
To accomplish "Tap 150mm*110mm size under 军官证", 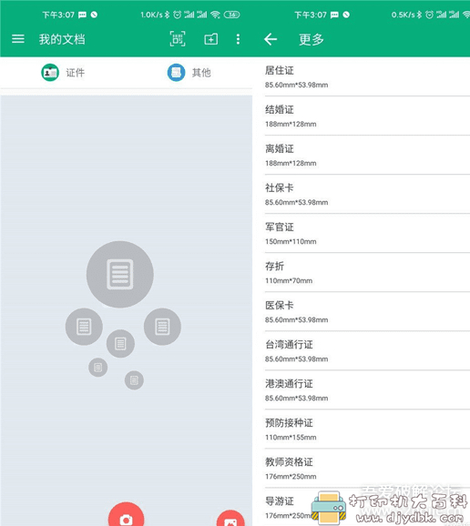I will click(x=291, y=241).
